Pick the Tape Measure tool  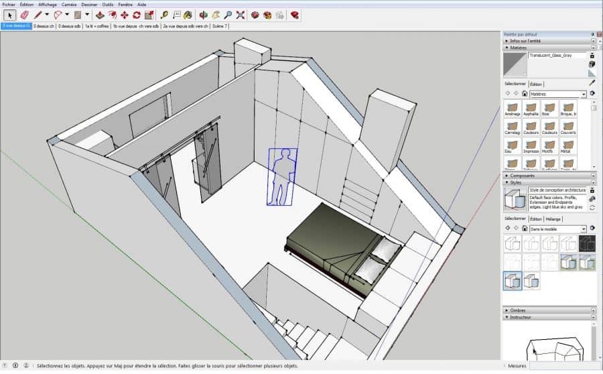point(164,15)
